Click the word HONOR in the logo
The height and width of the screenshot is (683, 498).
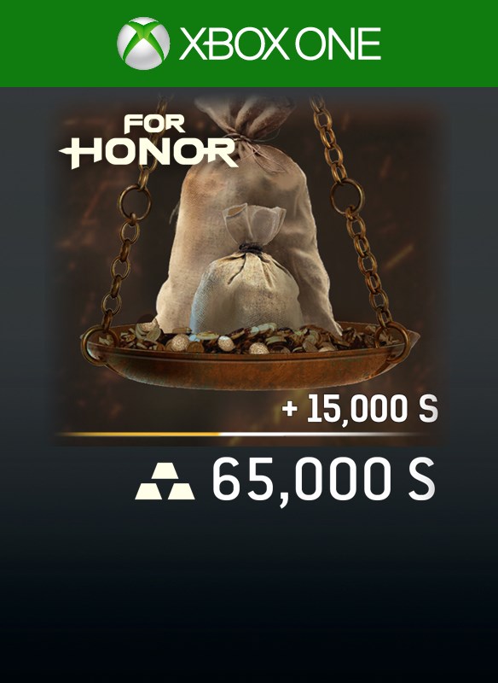click(x=148, y=154)
